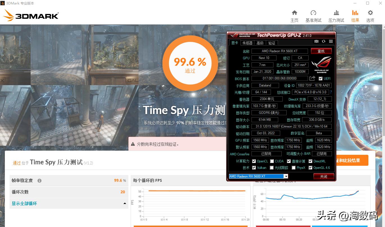The width and height of the screenshot is (385, 227).
Task: Click the 显存带宽 value "336.0 GB/s"
Action: click(x=317, y=120)
